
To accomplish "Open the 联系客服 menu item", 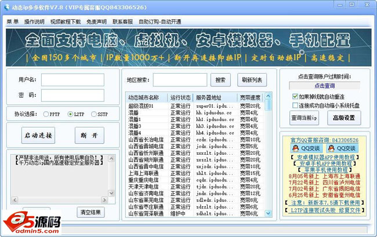I will click(122, 21).
